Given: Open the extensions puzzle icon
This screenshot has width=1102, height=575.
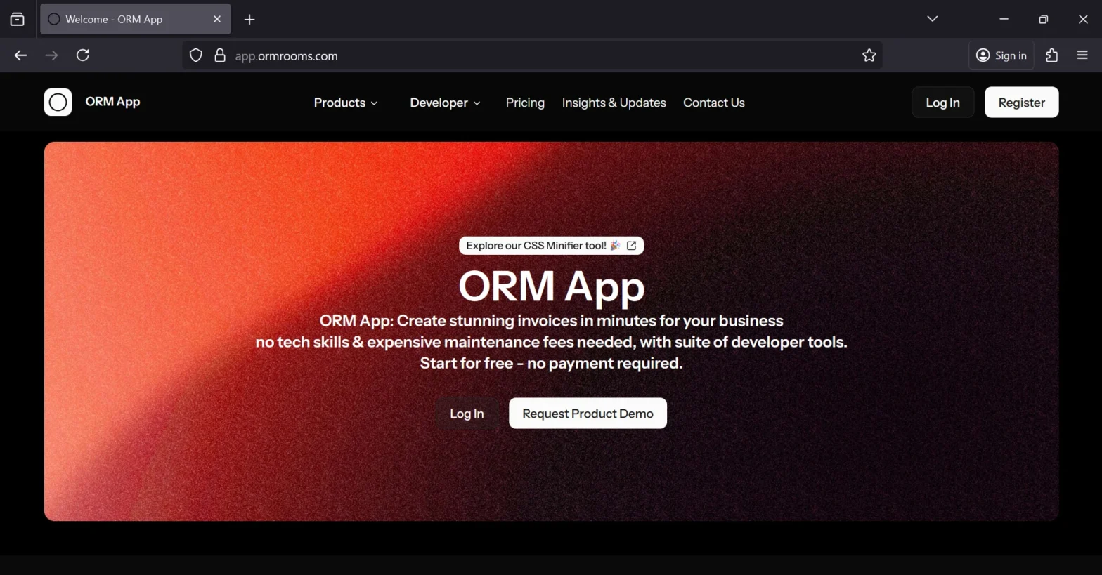Looking at the screenshot, I should pyautogui.click(x=1051, y=55).
